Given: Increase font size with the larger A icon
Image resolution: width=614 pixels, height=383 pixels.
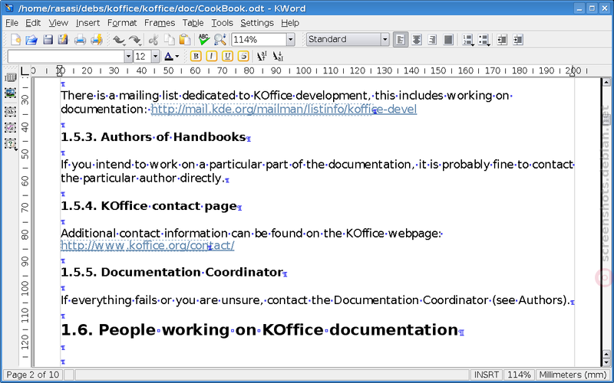Looking at the screenshot, I should 262,56.
